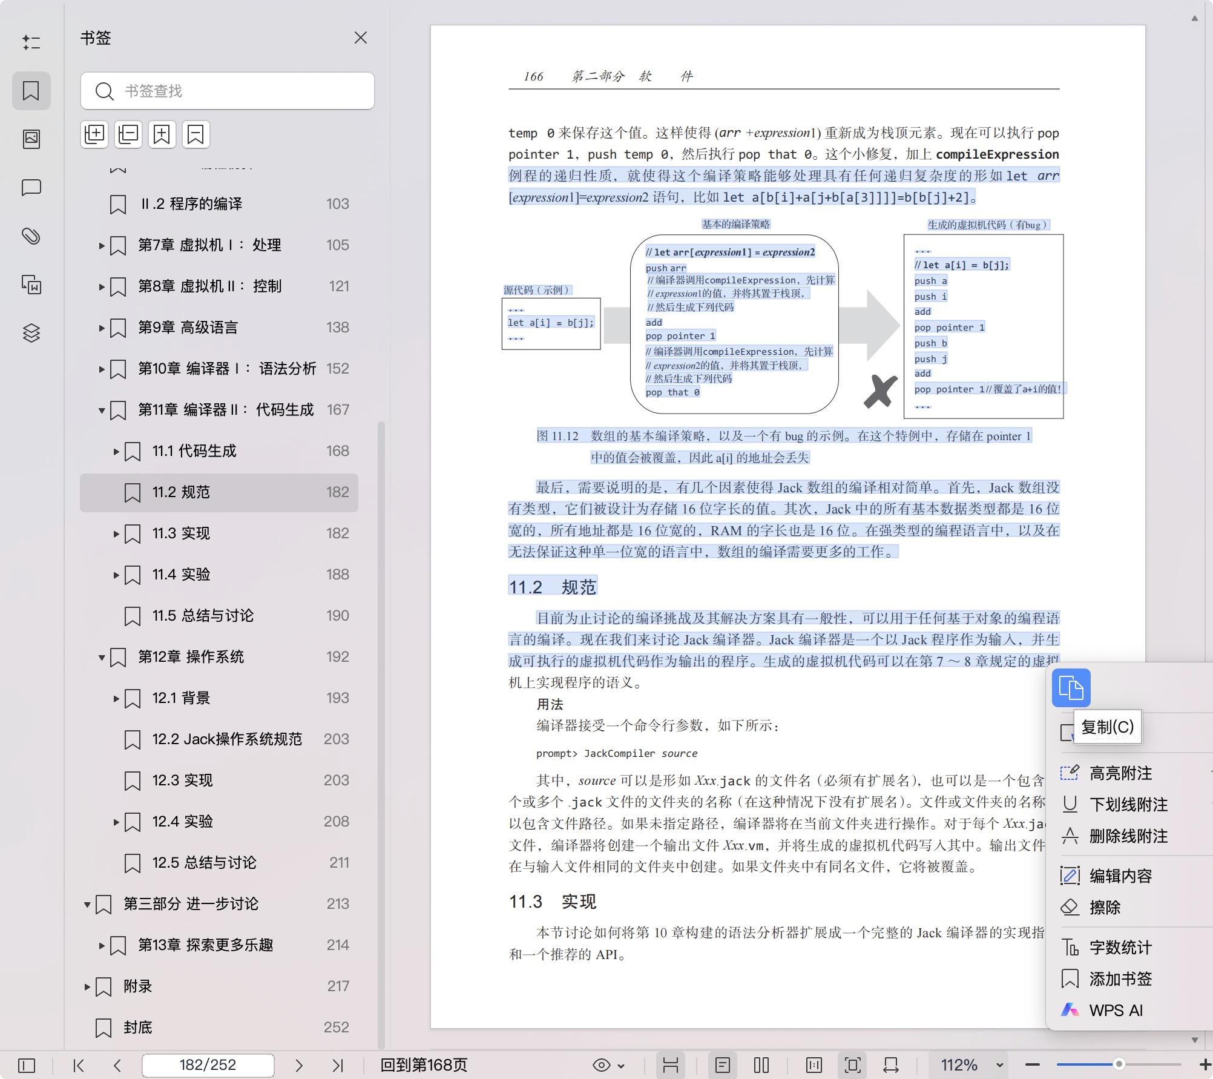The width and height of the screenshot is (1213, 1079).
Task: Open the thumbnails panel in the left sidebar
Action: [31, 139]
